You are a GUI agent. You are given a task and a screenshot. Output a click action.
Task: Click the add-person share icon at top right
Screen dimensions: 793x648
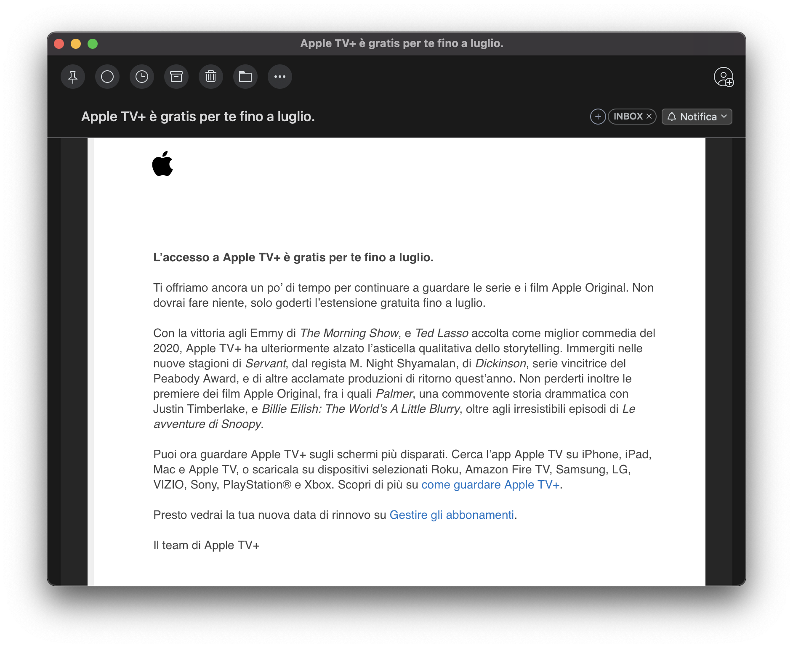click(724, 77)
